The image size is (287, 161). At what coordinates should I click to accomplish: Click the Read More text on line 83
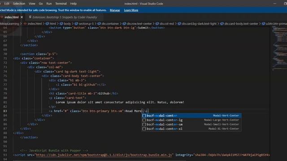134,111
